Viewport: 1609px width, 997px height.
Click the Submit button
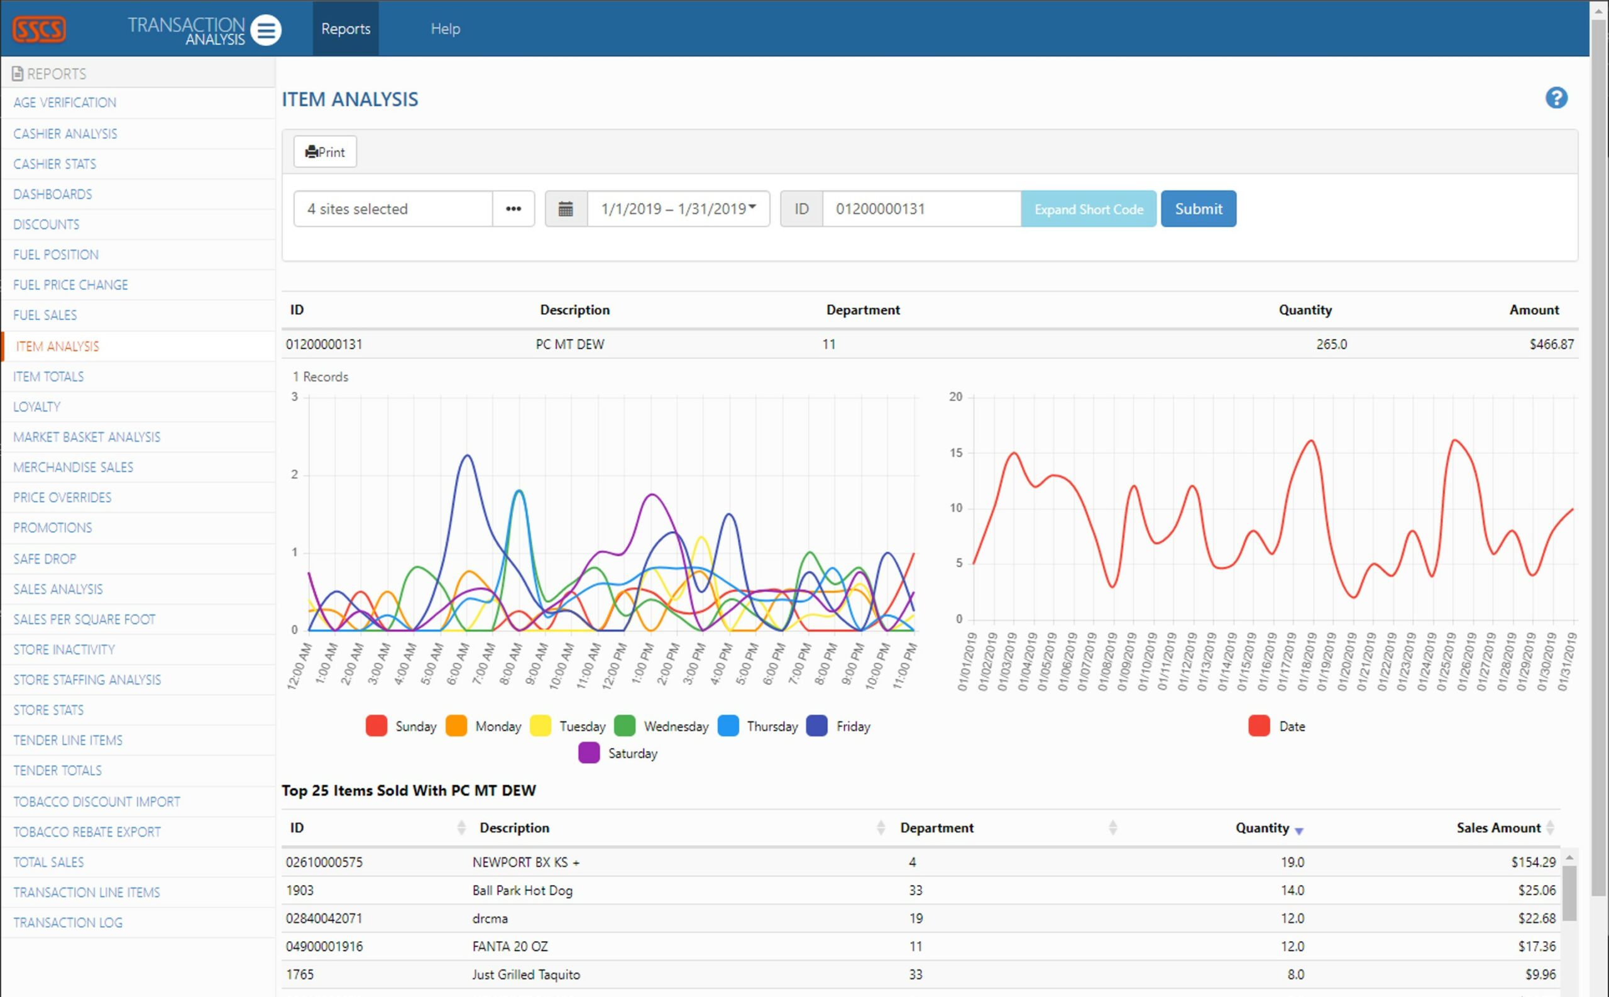coord(1198,209)
